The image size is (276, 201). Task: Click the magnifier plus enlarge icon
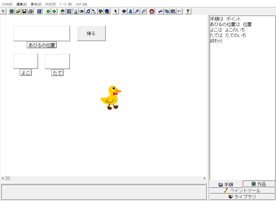[137, 11]
